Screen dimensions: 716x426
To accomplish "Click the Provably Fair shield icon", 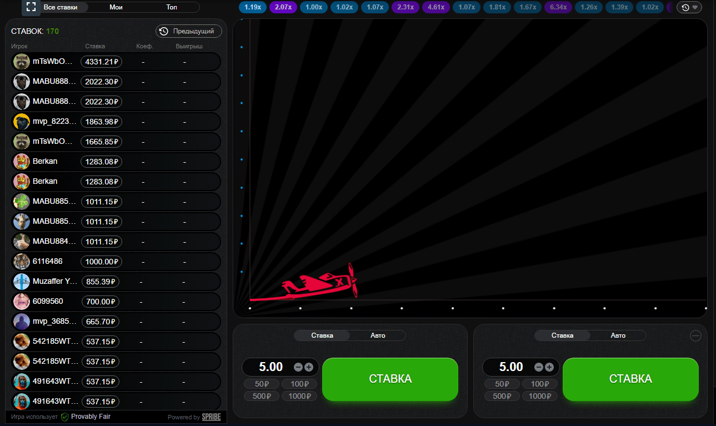I will pyautogui.click(x=65, y=417).
